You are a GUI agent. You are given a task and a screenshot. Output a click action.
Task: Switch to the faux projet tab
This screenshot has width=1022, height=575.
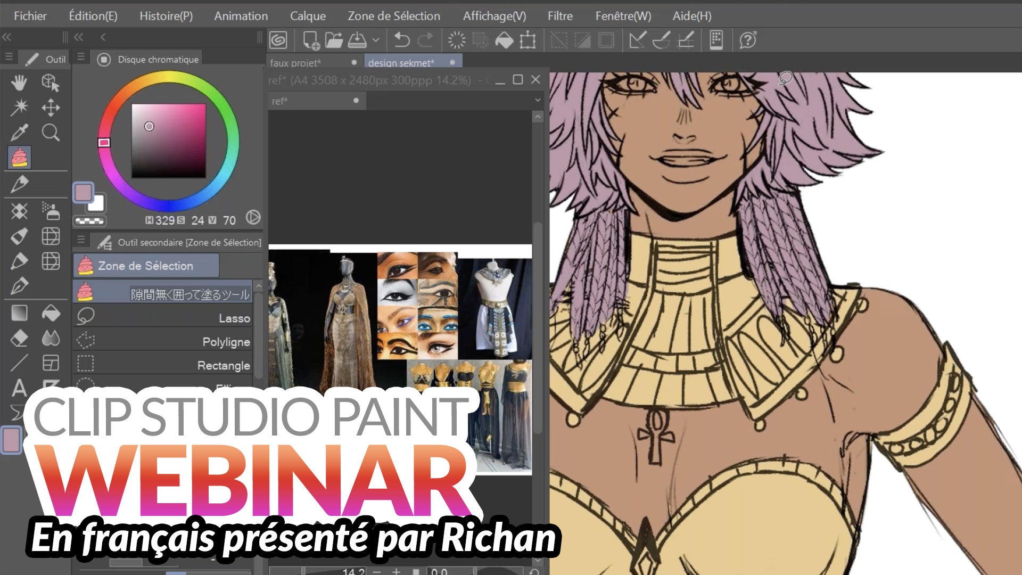coord(295,63)
